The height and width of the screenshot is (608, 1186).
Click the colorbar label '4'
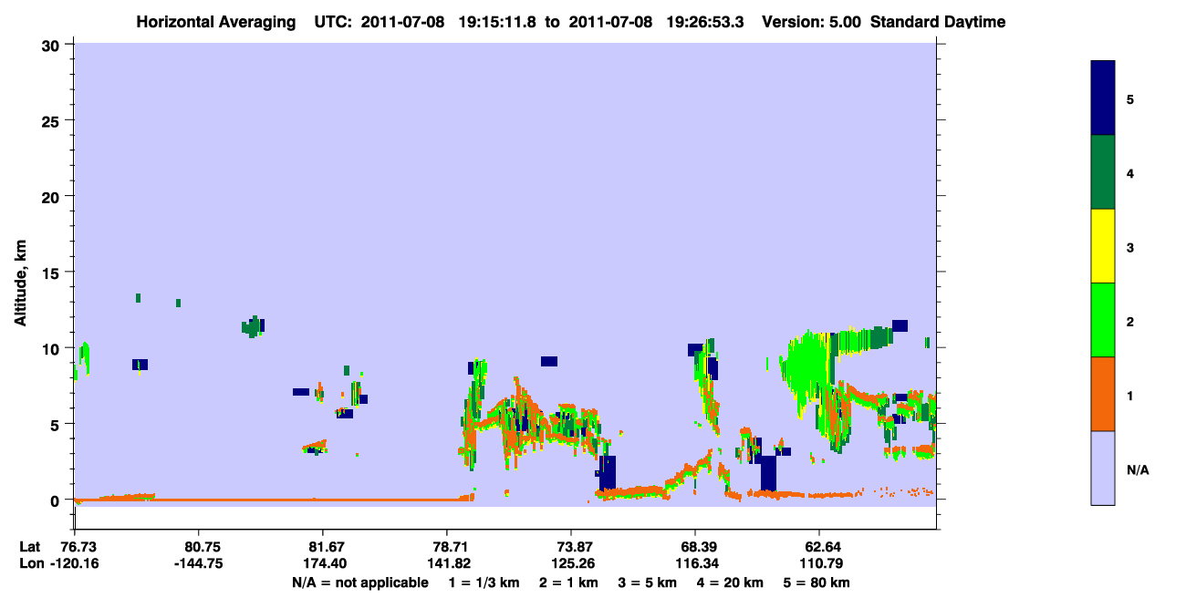pos(1130,173)
